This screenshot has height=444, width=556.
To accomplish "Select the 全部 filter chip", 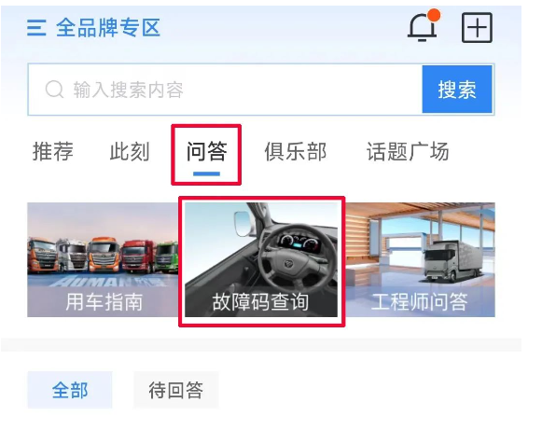I will [x=70, y=390].
